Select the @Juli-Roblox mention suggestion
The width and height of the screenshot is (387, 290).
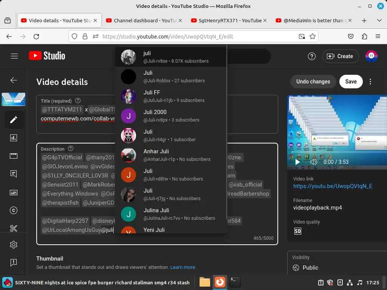coord(171,77)
